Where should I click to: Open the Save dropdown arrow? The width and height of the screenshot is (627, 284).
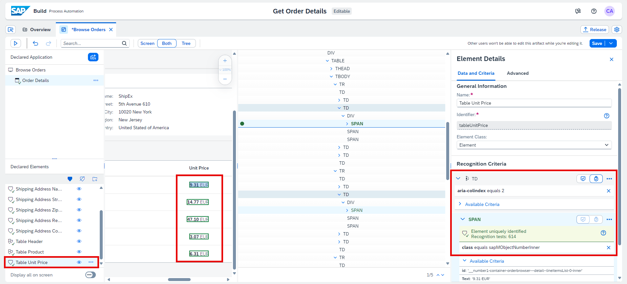(611, 43)
